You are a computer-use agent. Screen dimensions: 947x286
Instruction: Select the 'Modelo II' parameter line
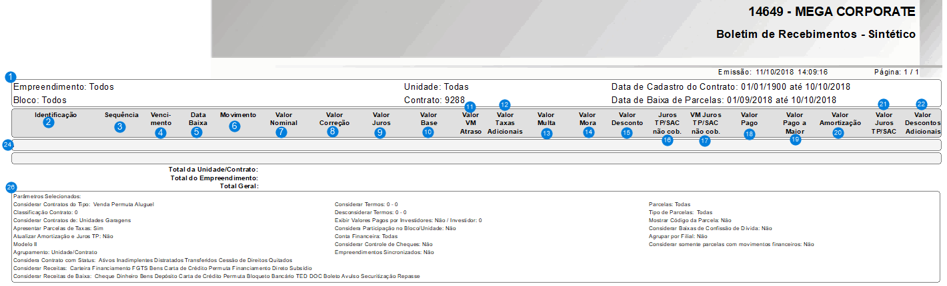coord(25,244)
